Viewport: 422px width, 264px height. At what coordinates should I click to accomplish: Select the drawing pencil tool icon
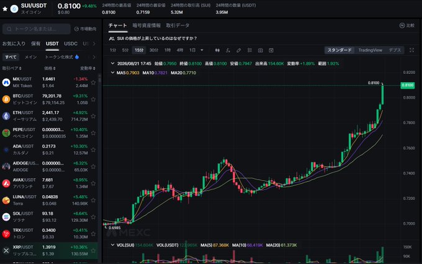coord(239,50)
